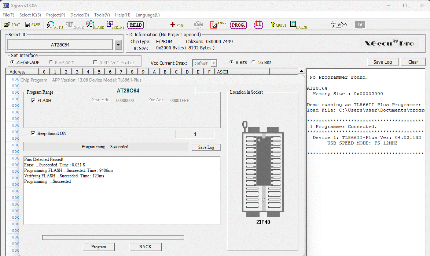Click the PROG. toolbar icon
The height and width of the screenshot is (256, 430).
238,25
